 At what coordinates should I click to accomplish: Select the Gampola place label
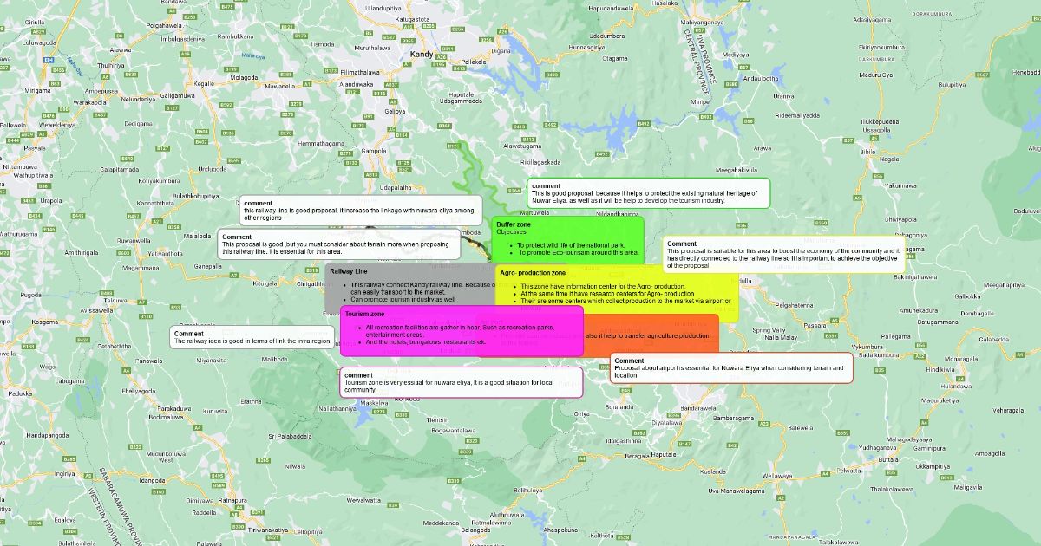pos(374,150)
